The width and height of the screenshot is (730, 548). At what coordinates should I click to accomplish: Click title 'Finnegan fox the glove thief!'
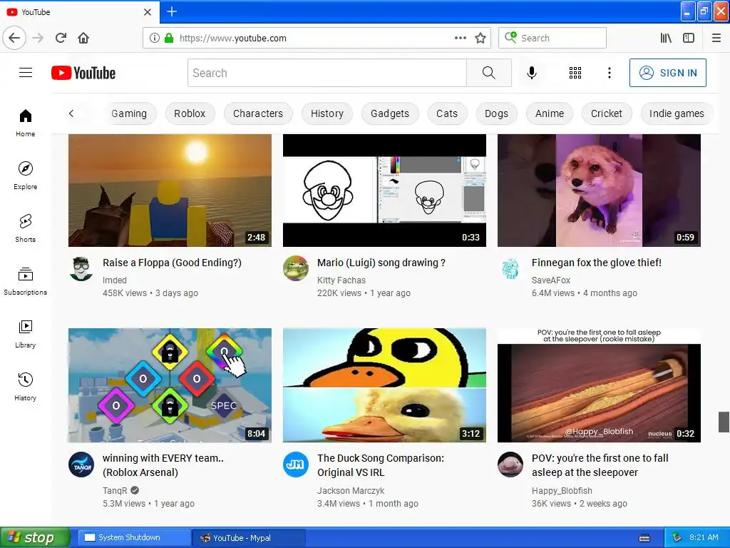pos(597,263)
